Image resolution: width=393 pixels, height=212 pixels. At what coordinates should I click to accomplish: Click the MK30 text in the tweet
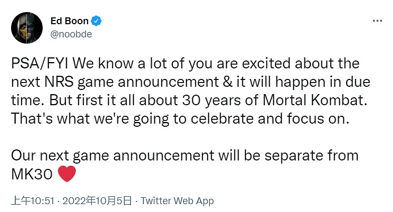pyautogui.click(x=32, y=174)
